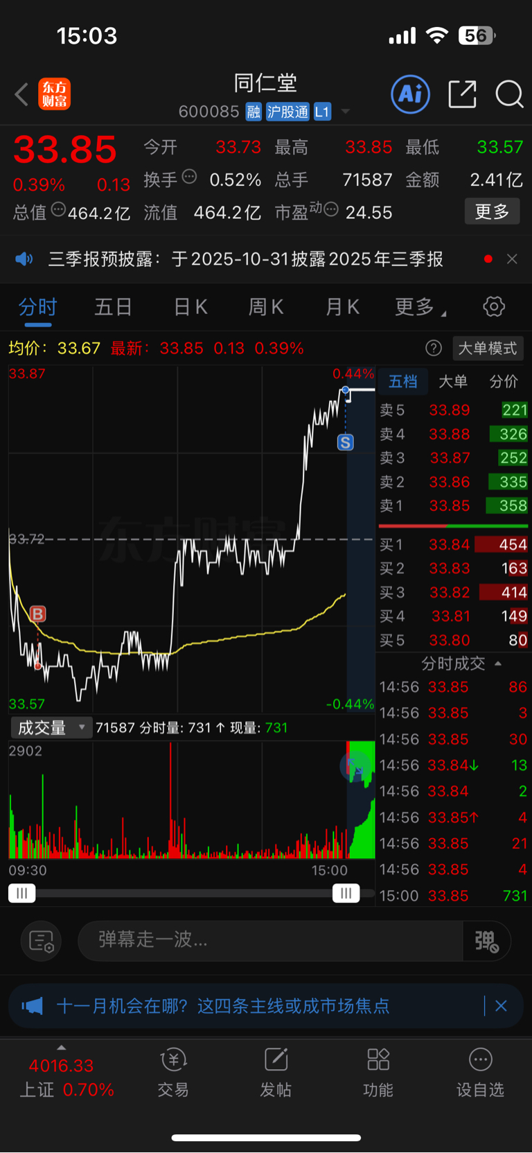This screenshot has height=1153, width=532.
Task: Tap the cellular signal bars
Action: click(x=402, y=35)
